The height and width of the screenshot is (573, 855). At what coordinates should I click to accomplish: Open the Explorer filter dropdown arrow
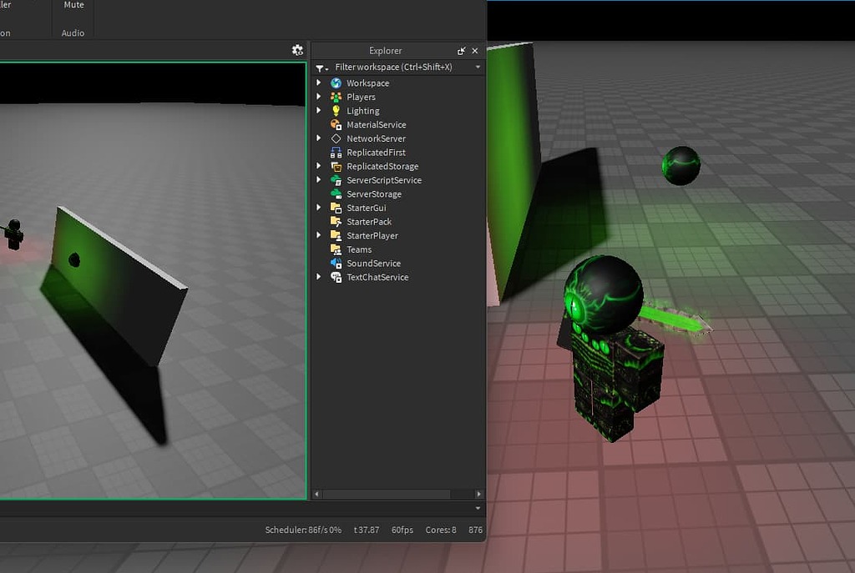[478, 68]
